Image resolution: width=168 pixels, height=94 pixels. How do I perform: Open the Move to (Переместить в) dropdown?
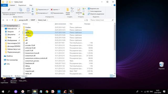(42, 10)
